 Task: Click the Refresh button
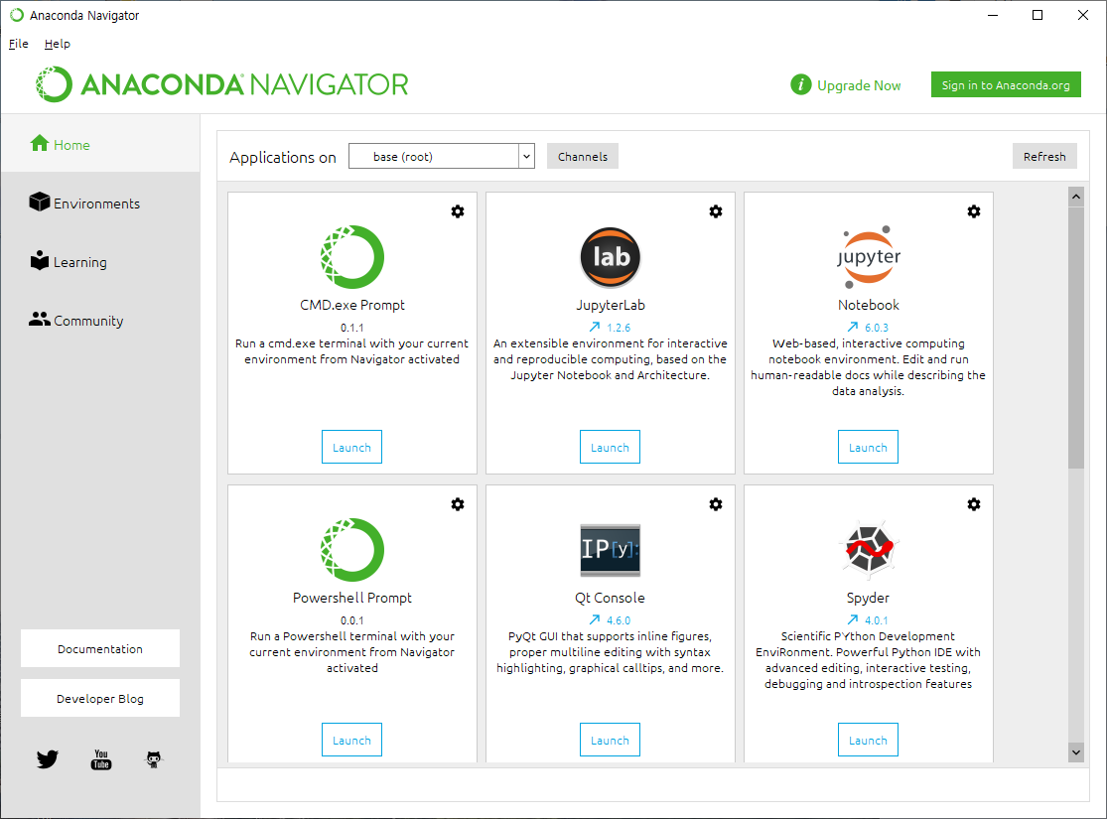coord(1044,156)
